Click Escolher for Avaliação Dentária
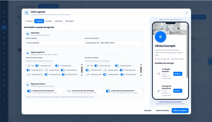 [178, 74]
